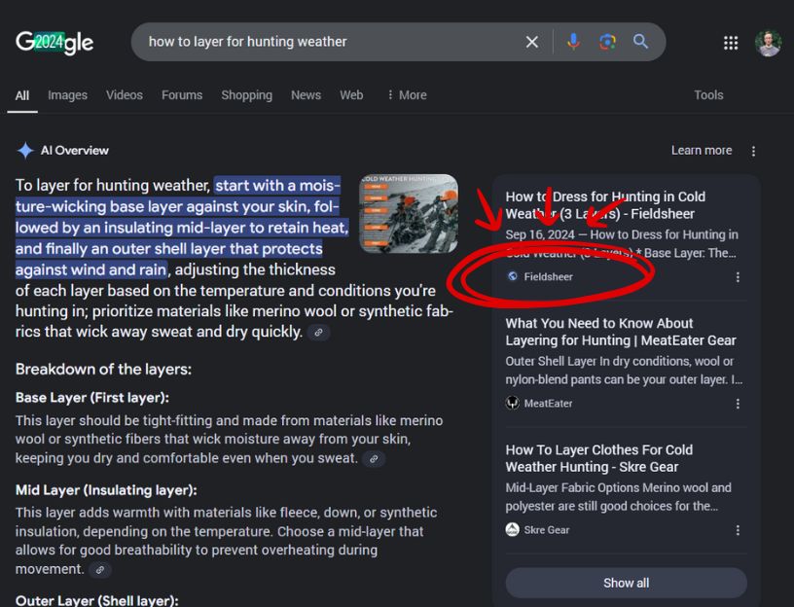Screen dimensions: 794x607
Task: Select the All results tab
Action: point(22,95)
